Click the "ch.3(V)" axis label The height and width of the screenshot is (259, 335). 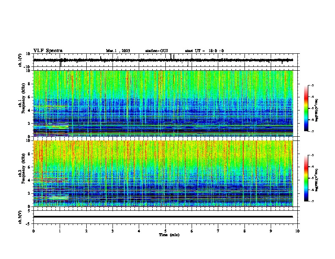click(x=20, y=217)
